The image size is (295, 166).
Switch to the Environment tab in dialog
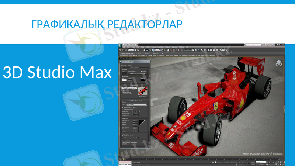click(x=124, y=65)
